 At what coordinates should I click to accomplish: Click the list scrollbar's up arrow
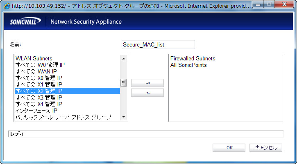pyautogui.click(x=124, y=59)
